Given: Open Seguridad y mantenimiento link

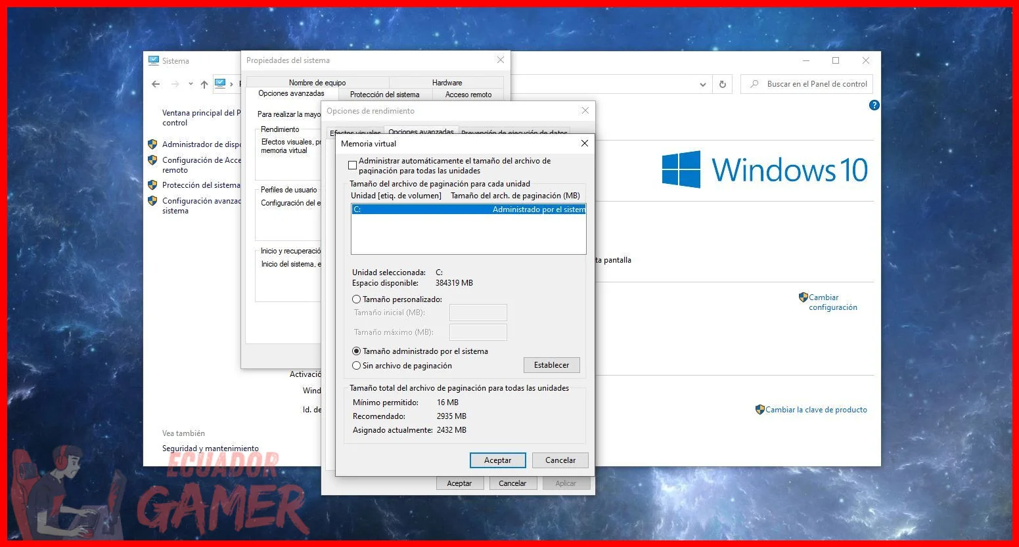Looking at the screenshot, I should [x=210, y=449].
